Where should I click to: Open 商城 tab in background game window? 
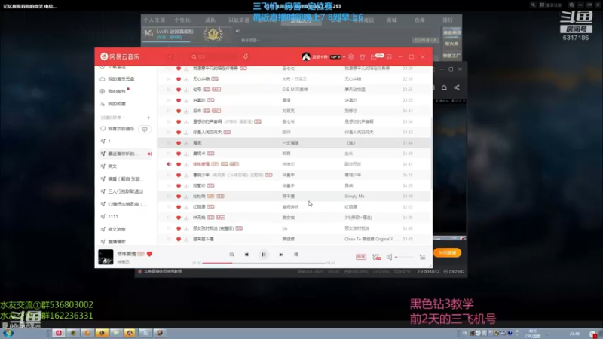[391, 20]
